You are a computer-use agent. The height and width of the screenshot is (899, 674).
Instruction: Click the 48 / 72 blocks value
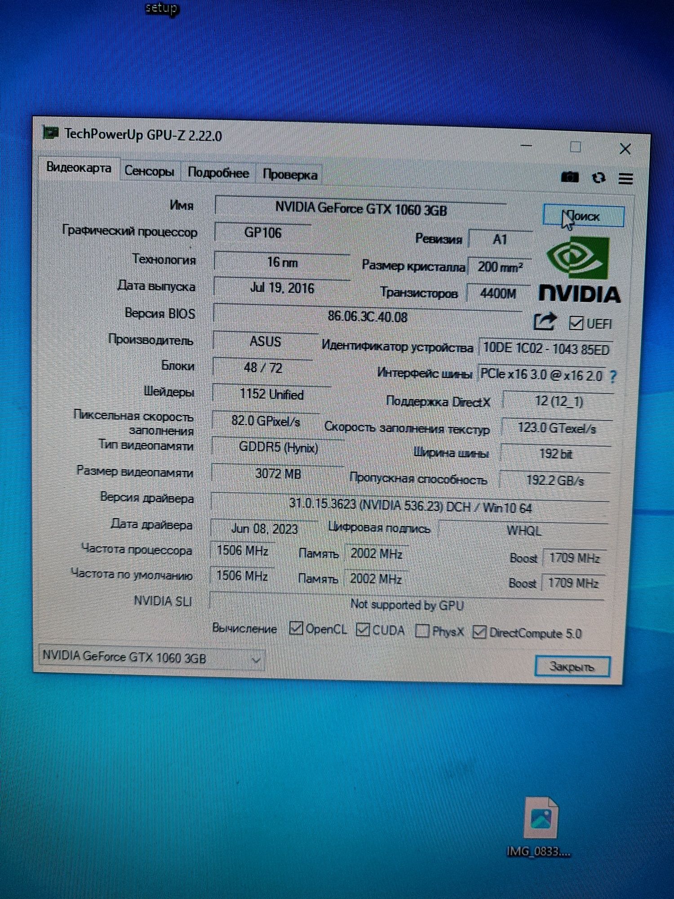[x=263, y=368]
